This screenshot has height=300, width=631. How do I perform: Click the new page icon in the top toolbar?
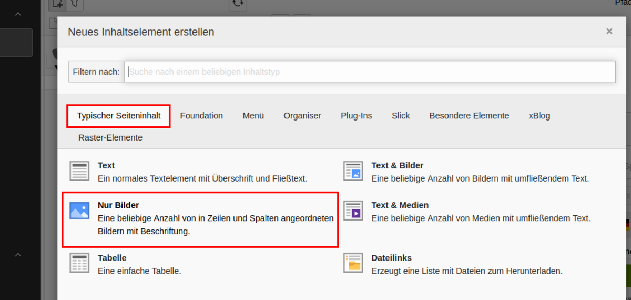[57, 4]
